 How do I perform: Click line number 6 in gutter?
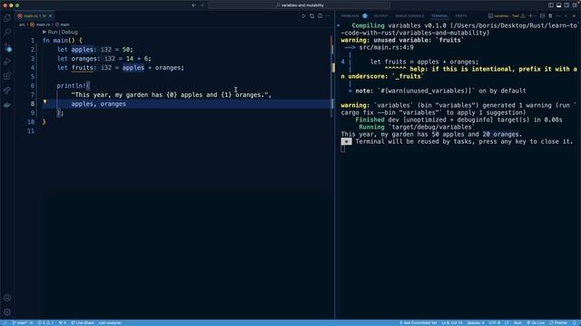pyautogui.click(x=33, y=86)
